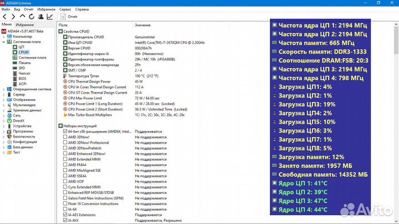399x224 pixels.
Task: Open the Справка menu
Action: click(82, 9)
